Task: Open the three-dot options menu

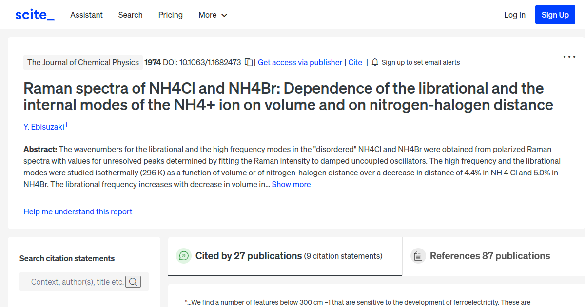Action: tap(569, 57)
